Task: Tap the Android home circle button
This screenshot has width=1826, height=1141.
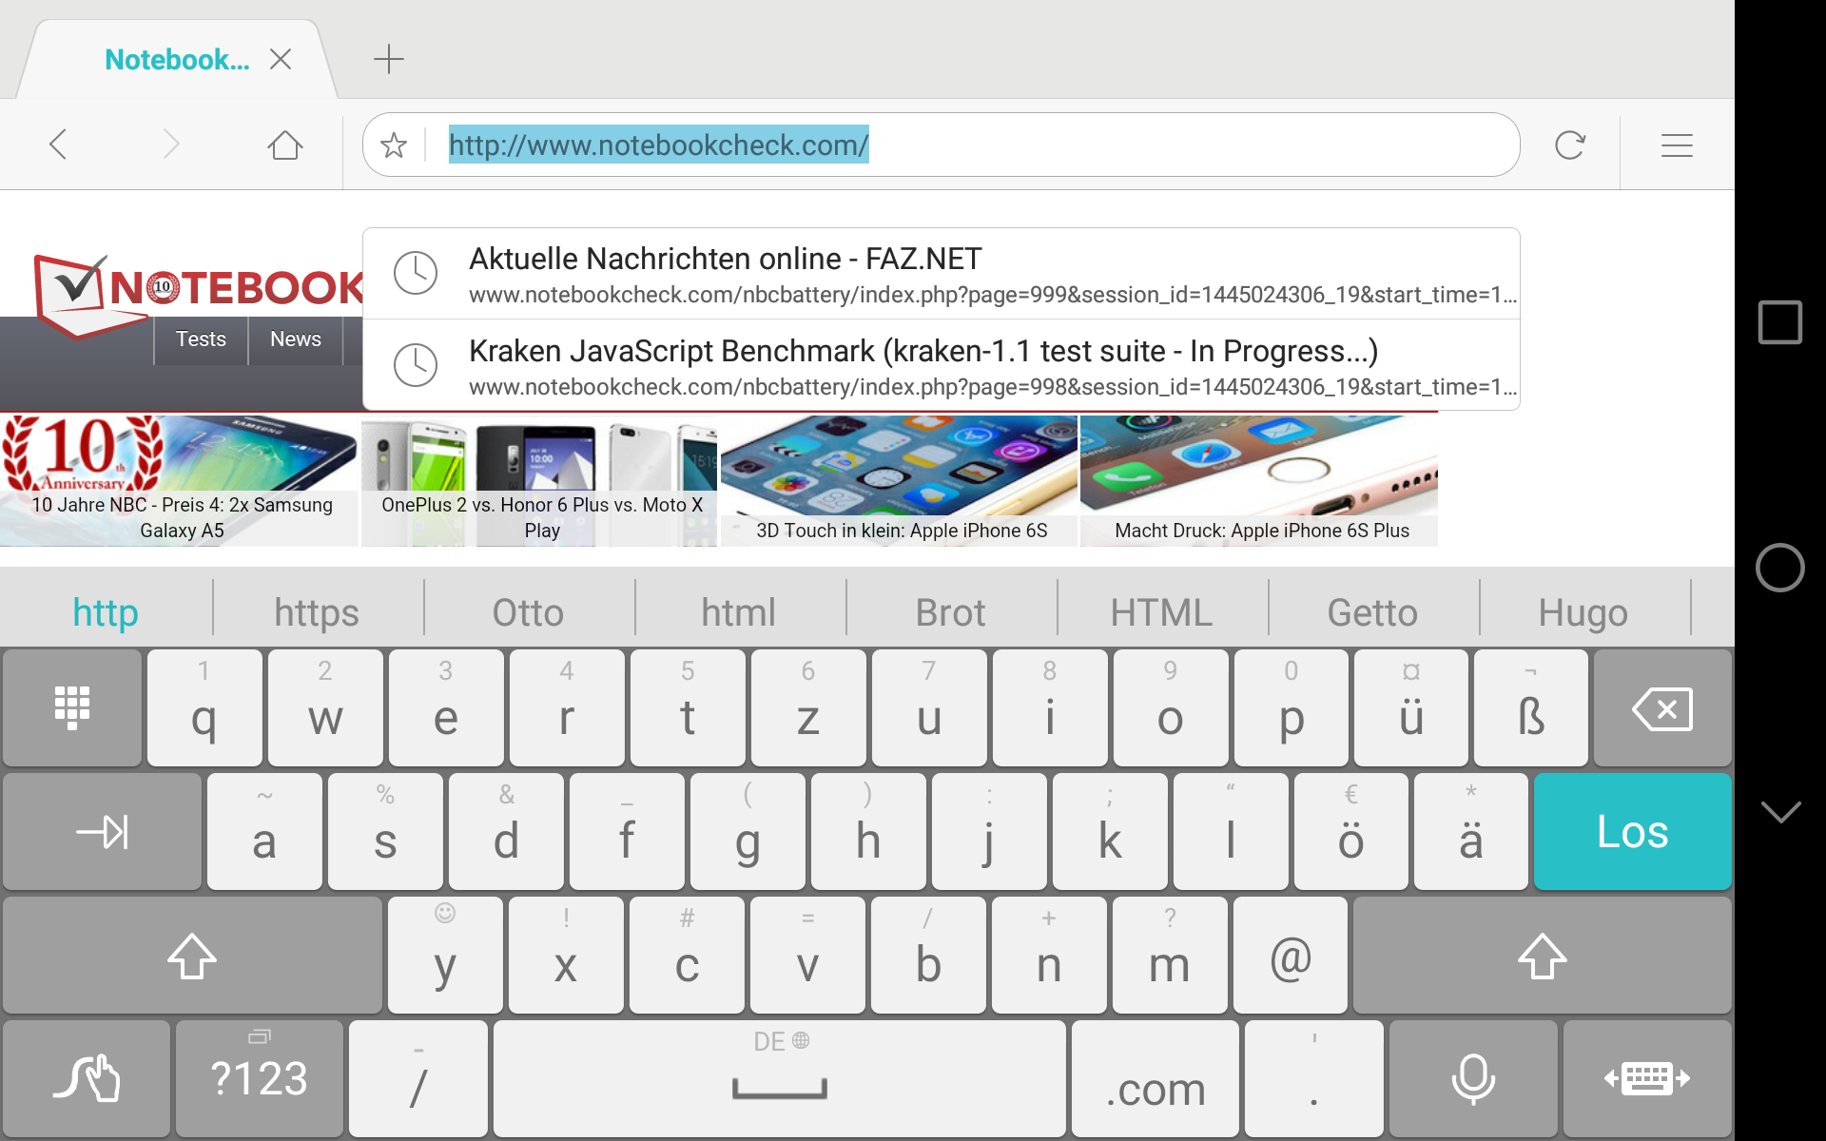Action: [x=1779, y=568]
